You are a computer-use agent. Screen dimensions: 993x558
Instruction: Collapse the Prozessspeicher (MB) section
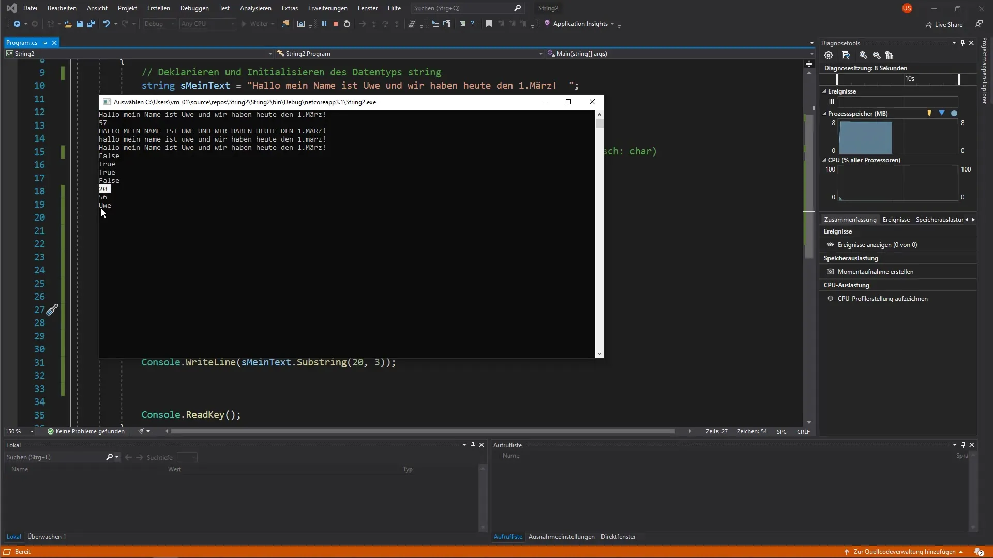click(824, 114)
